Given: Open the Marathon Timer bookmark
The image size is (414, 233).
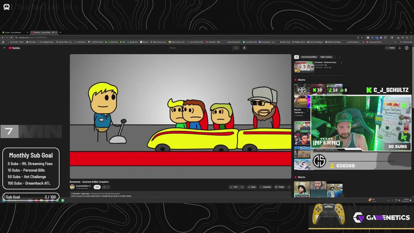Looking at the screenshot, I should [283, 42].
